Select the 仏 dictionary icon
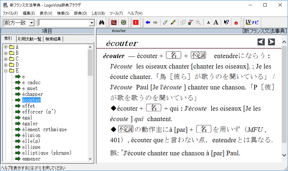 tap(114, 23)
